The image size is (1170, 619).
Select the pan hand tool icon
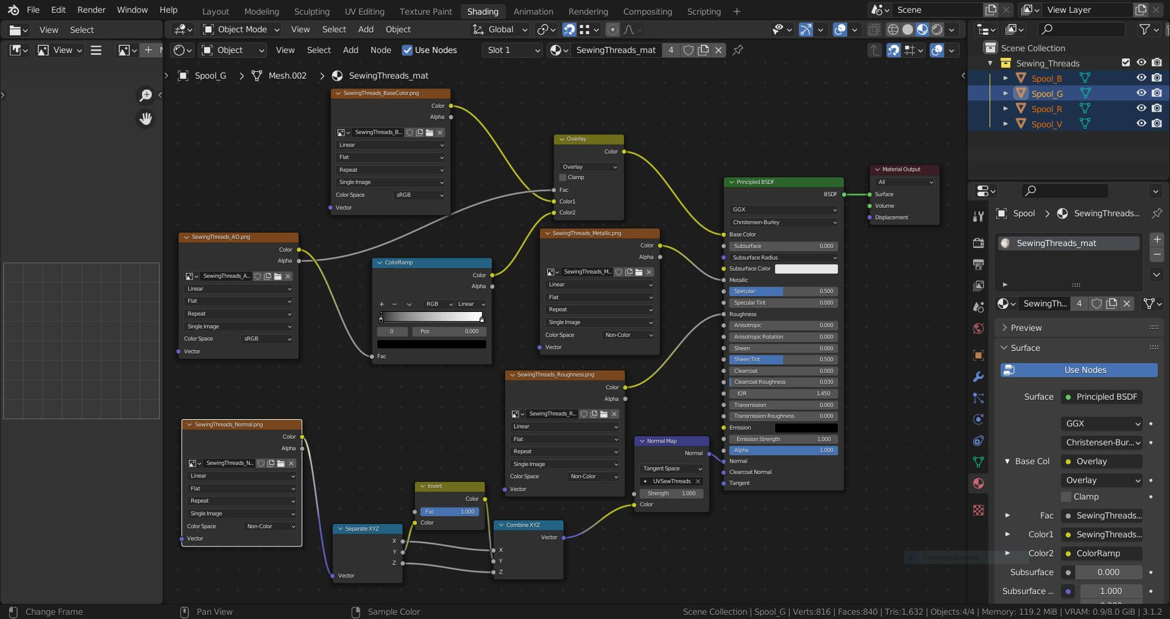(146, 119)
